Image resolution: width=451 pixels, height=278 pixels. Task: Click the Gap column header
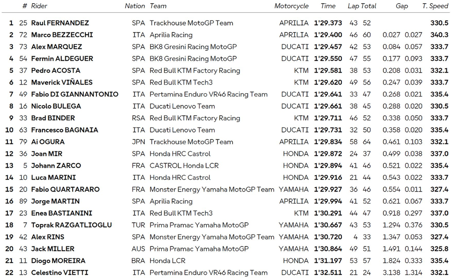[402, 6]
